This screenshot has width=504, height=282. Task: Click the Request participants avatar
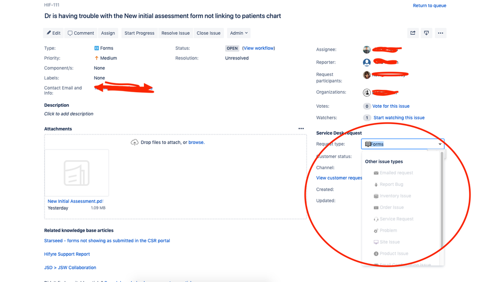click(x=367, y=75)
